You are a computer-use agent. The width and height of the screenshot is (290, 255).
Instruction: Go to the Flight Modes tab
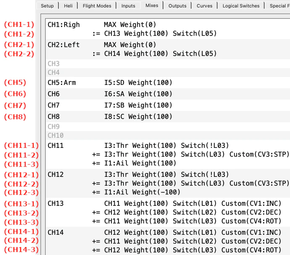(97, 6)
